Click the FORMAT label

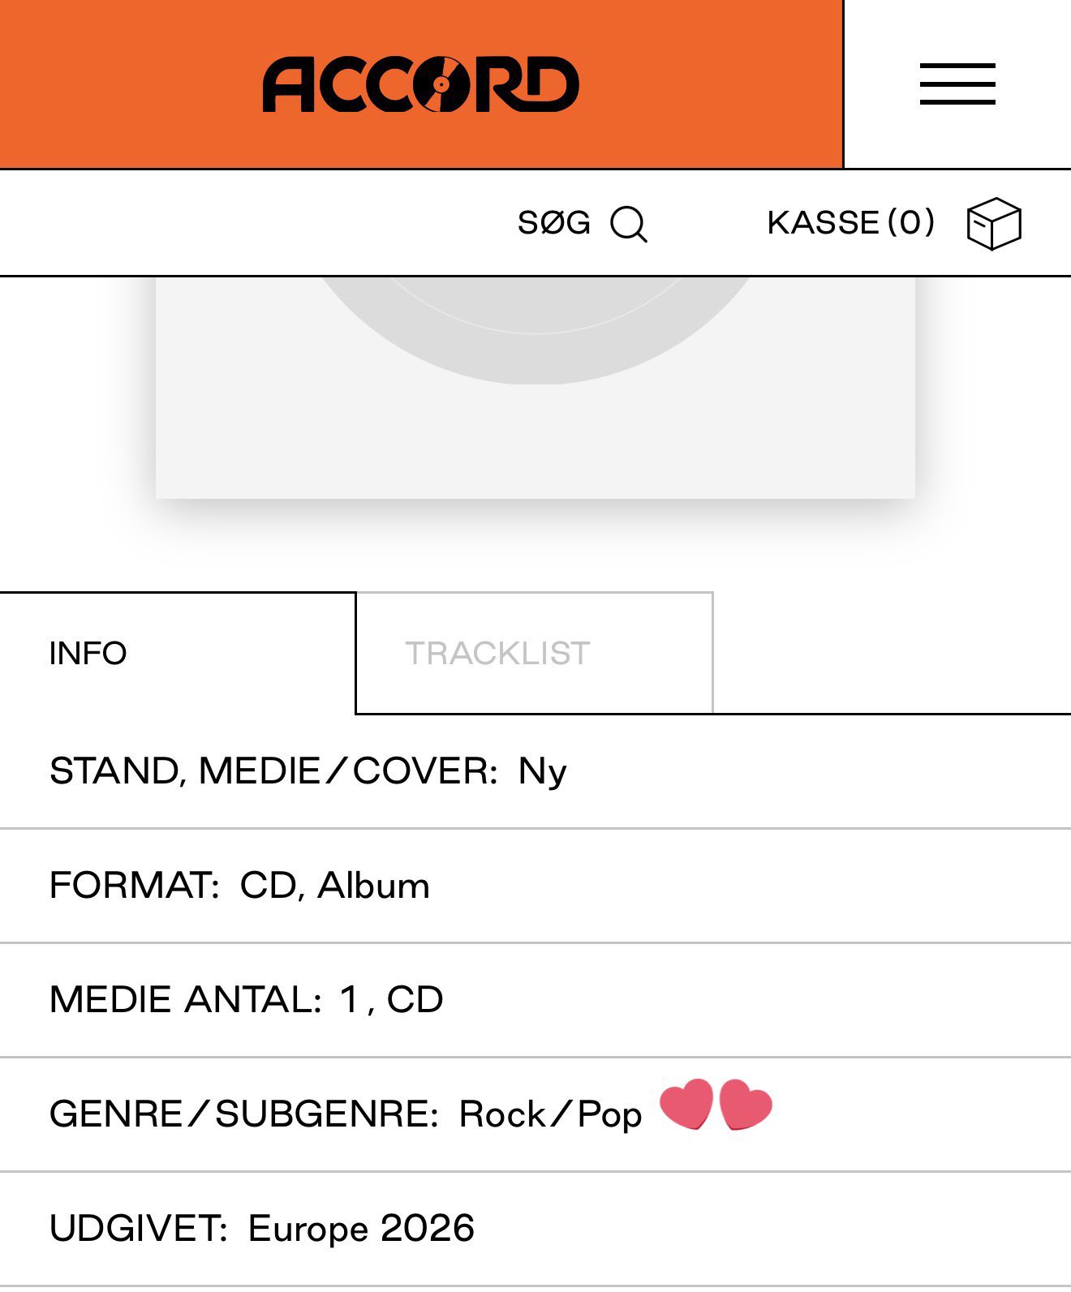(135, 885)
